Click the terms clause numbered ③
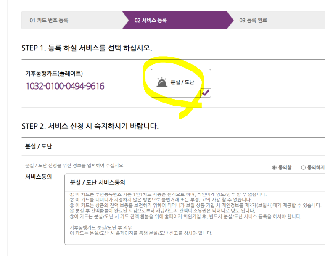Viewport: 325px width, 256px height. (196, 206)
